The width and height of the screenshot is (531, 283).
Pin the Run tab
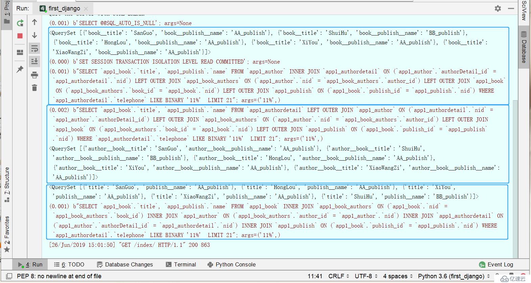click(20, 69)
